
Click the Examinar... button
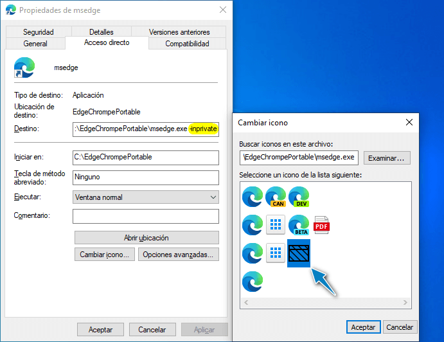tap(387, 158)
